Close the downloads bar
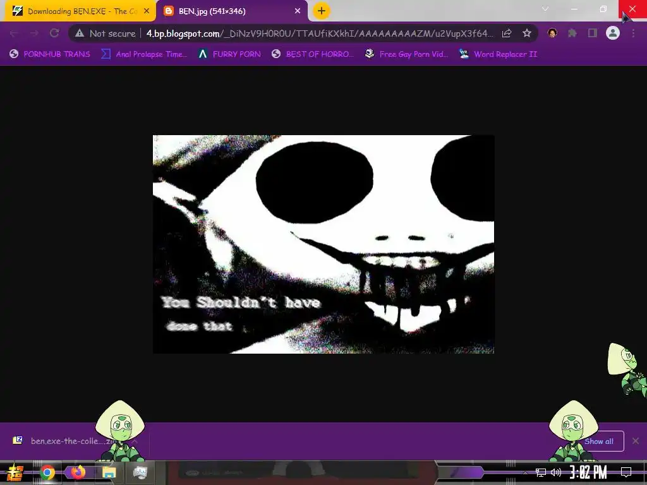 coord(636,441)
